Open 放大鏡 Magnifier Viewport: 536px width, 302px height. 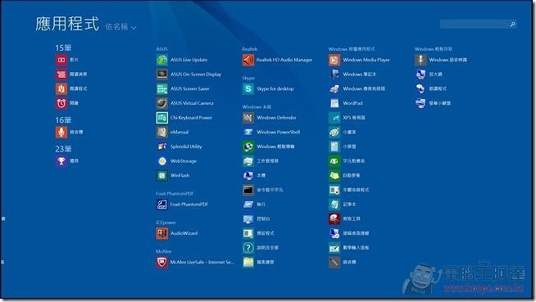point(429,74)
